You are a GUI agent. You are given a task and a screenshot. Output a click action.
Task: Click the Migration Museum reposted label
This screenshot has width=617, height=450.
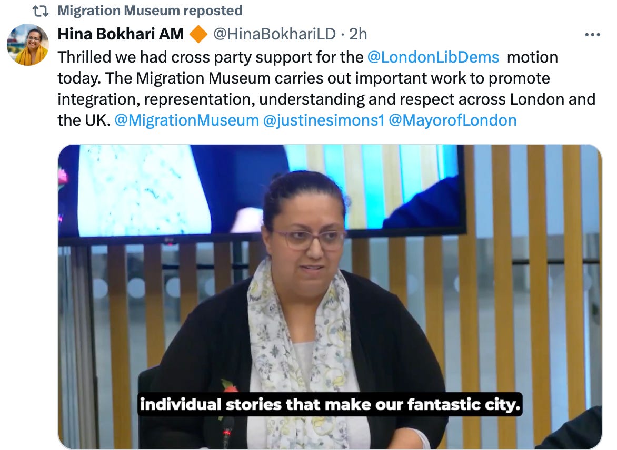pyautogui.click(x=150, y=11)
